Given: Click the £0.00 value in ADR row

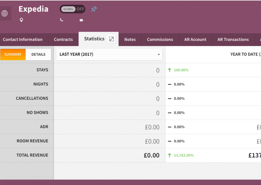Looking at the screenshot, I should tap(152, 127).
